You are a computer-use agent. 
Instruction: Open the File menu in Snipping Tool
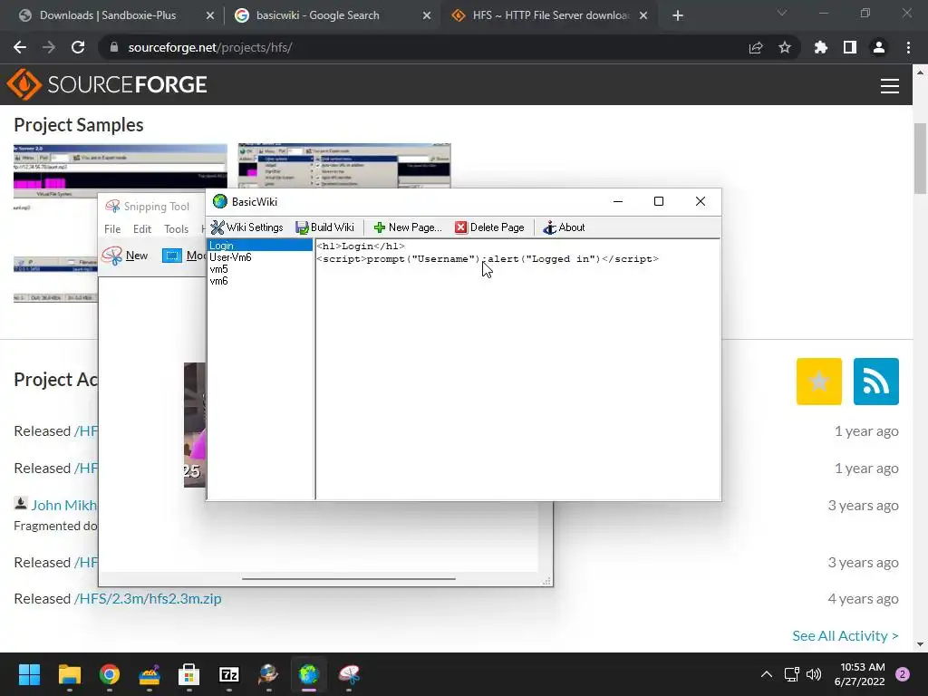tap(112, 229)
